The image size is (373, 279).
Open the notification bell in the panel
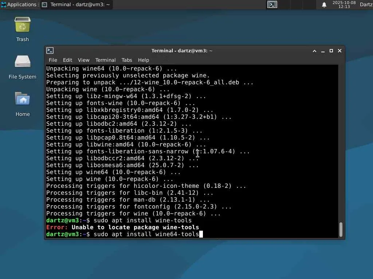click(324, 5)
